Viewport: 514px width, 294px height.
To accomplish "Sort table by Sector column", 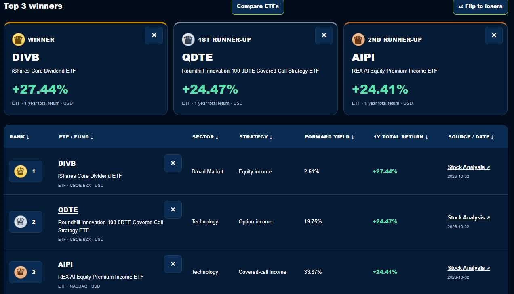I will click(x=205, y=137).
